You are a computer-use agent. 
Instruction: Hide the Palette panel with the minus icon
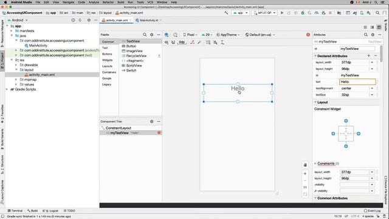159,35
